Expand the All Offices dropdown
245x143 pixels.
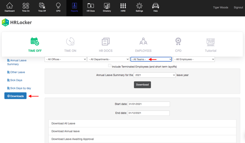[x=66, y=59]
